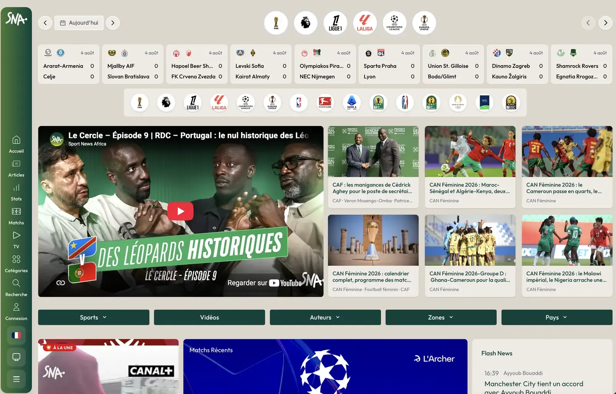Screen dimensions: 616x394
Task: Select the Bundesliga league icon
Action: click(325, 103)
